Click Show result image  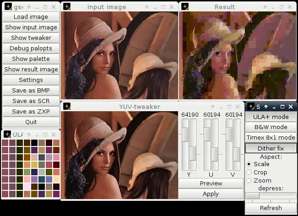pos(31,70)
